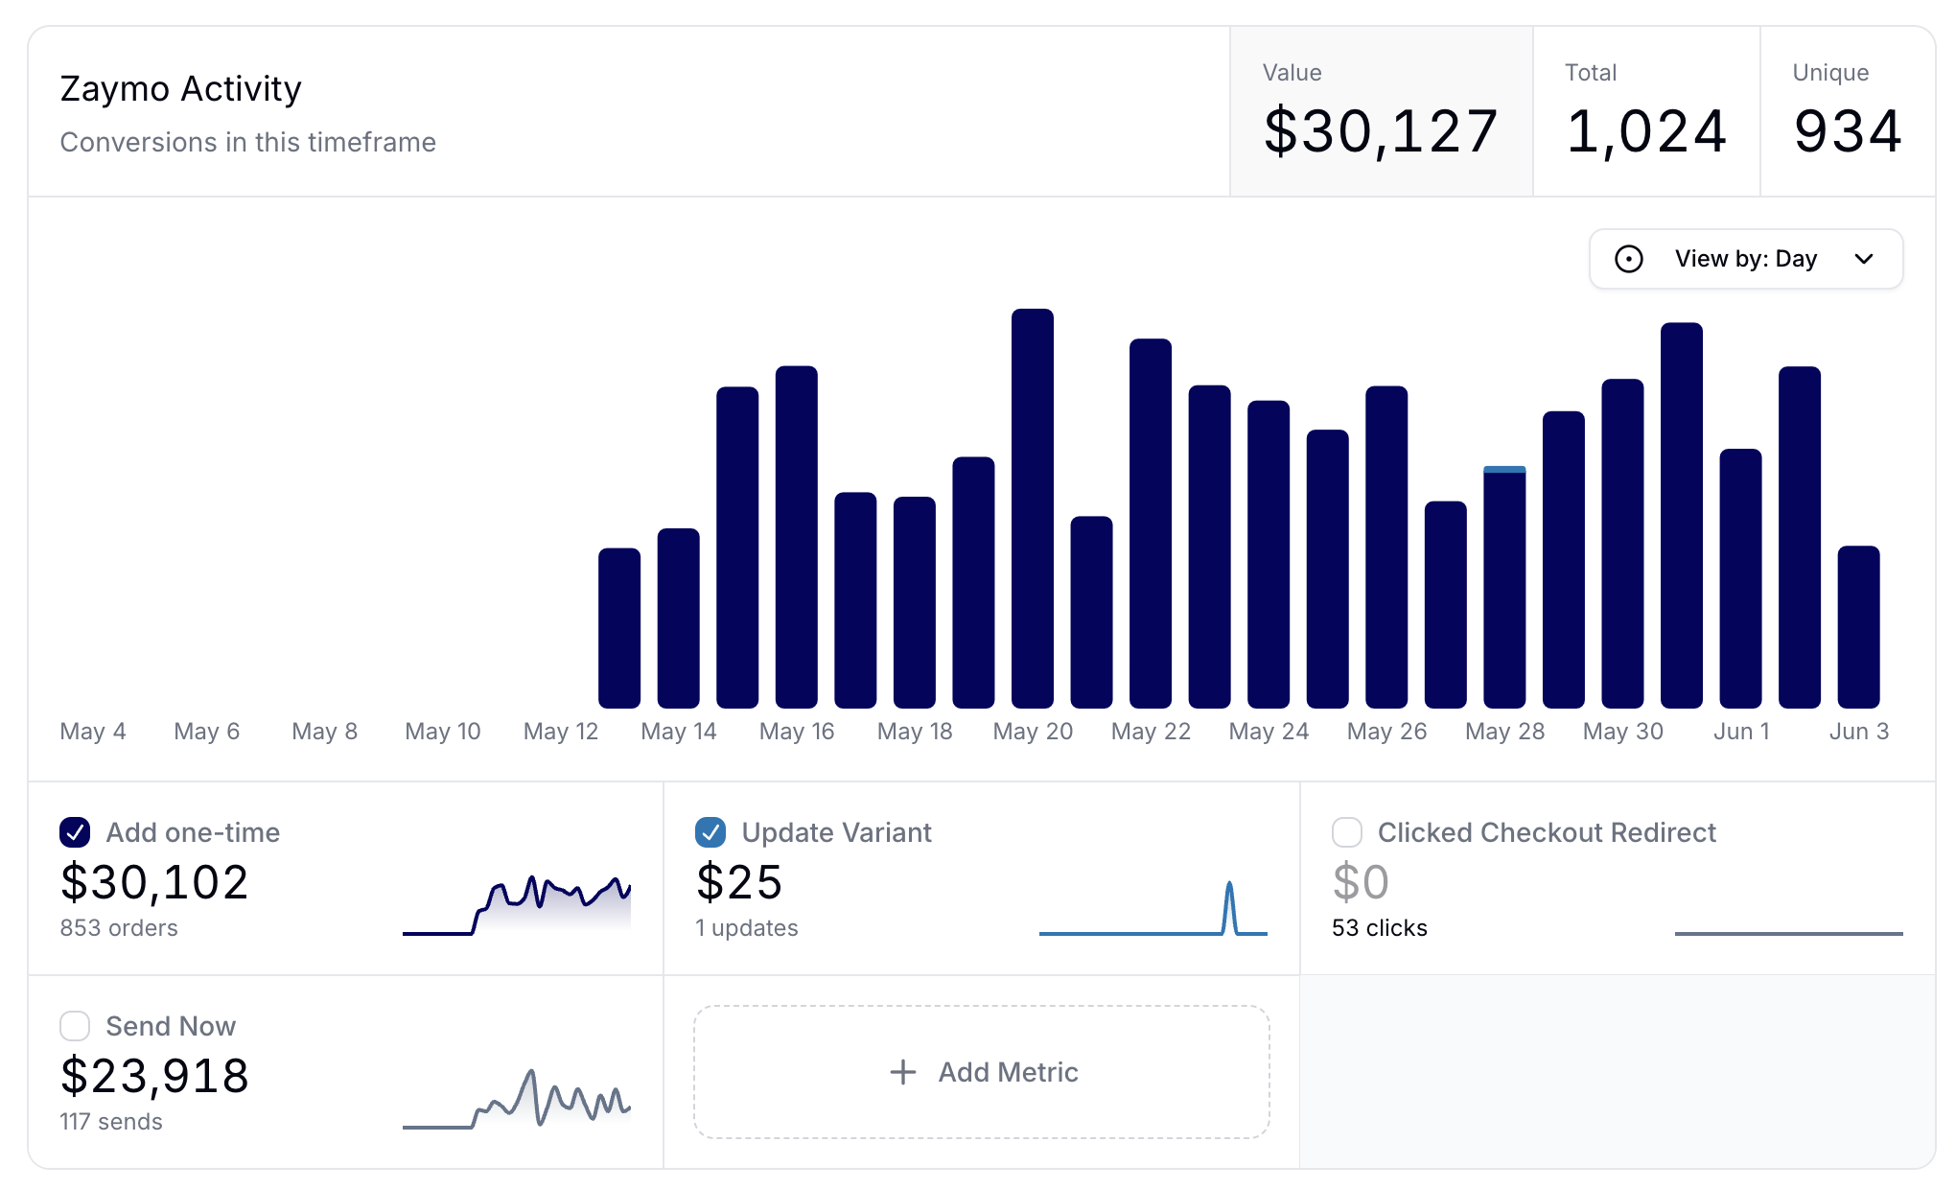Select the bar above May 18

(x=915, y=602)
